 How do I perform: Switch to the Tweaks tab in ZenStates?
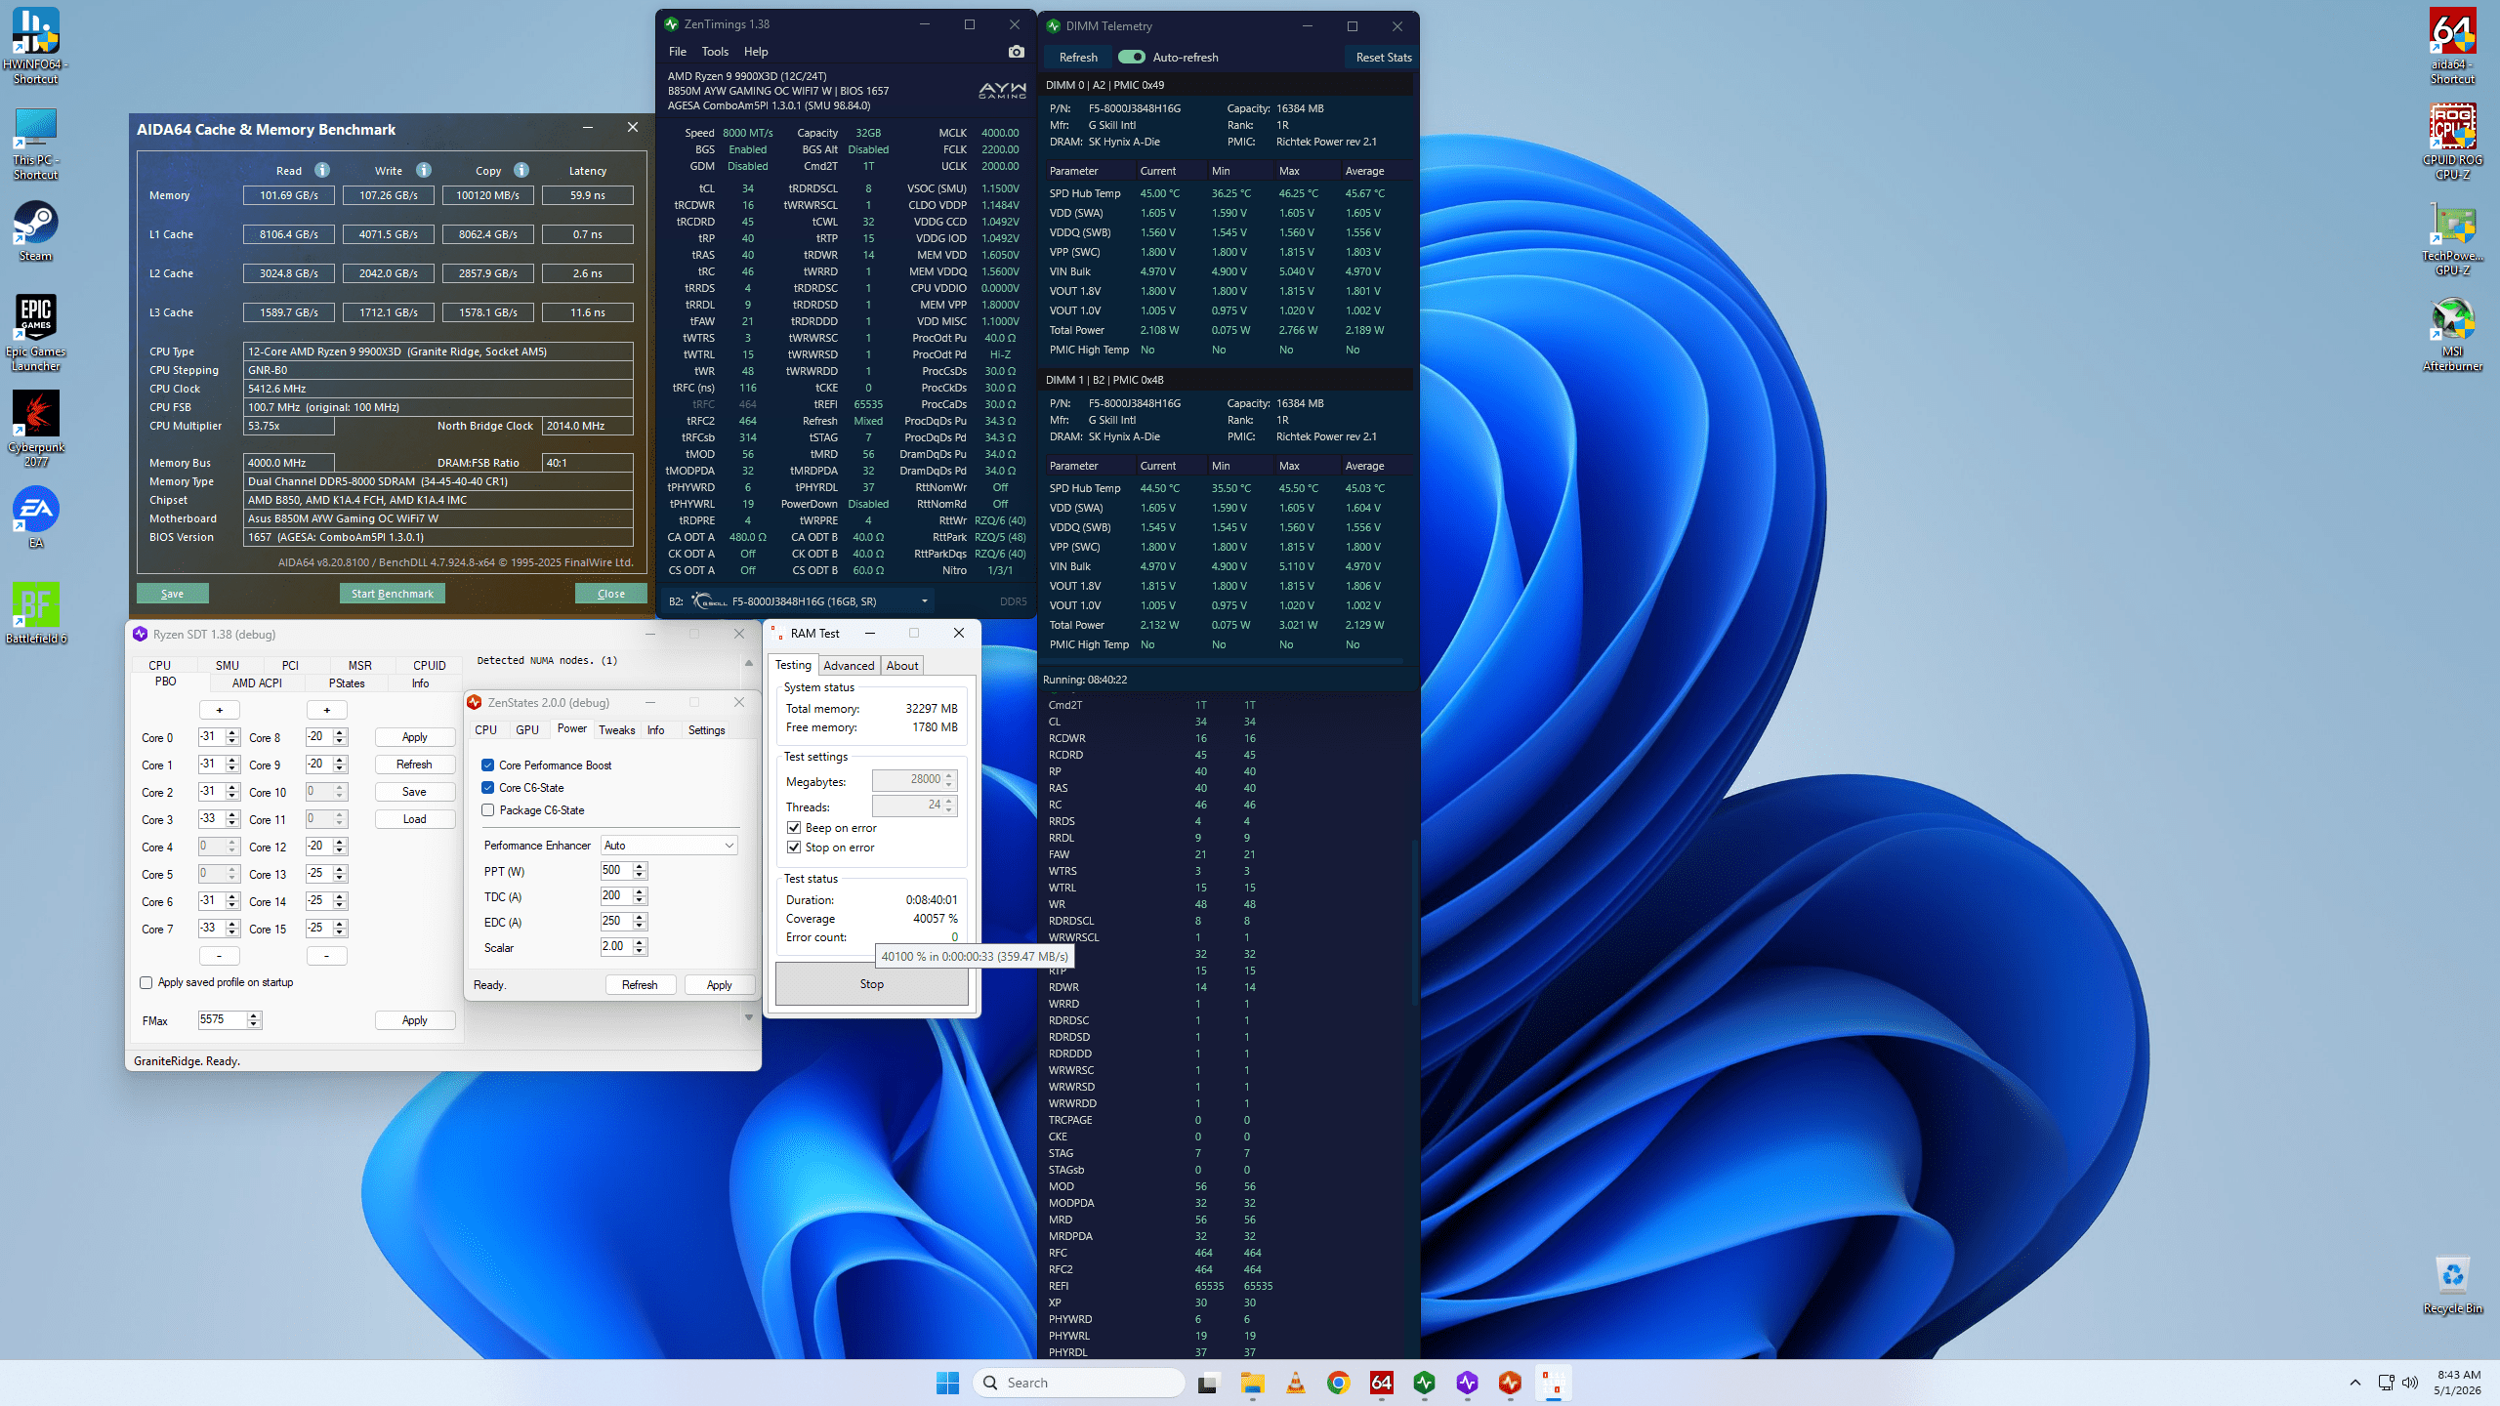coord(616,729)
